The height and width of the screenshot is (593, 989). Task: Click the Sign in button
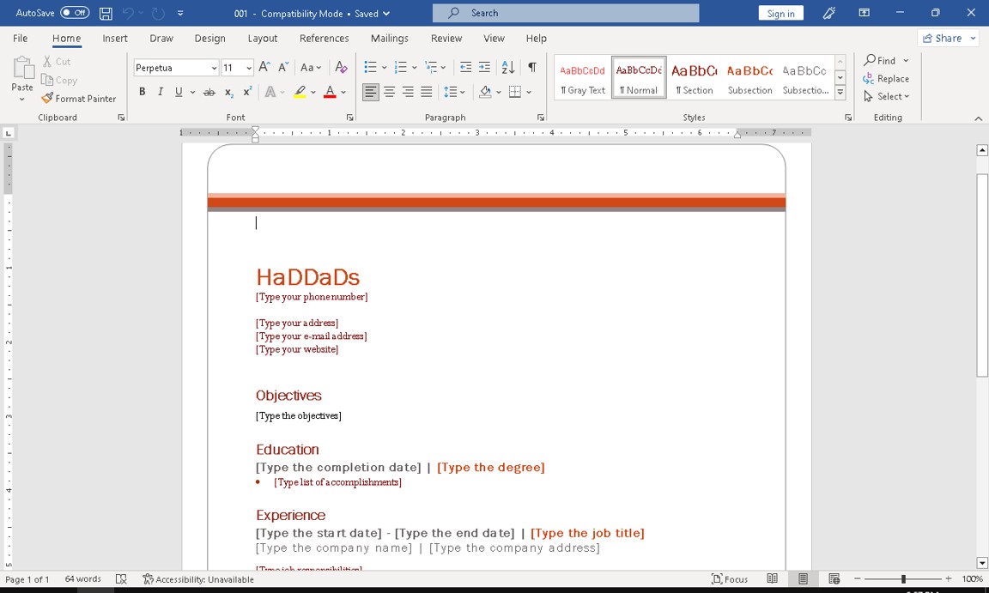point(781,13)
